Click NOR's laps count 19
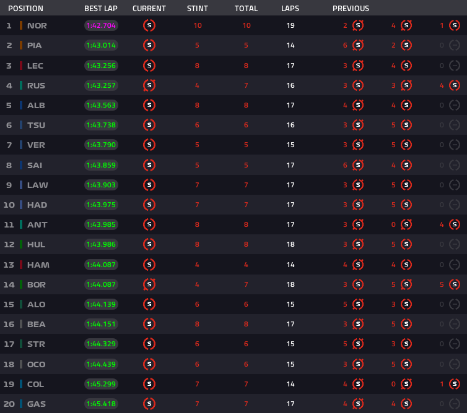467x413 pixels. tap(290, 25)
